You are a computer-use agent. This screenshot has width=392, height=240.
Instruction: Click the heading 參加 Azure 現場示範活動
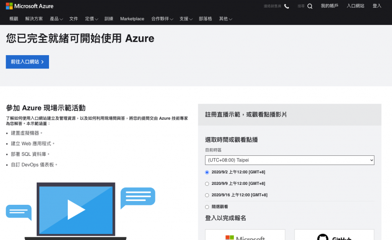[46, 108]
